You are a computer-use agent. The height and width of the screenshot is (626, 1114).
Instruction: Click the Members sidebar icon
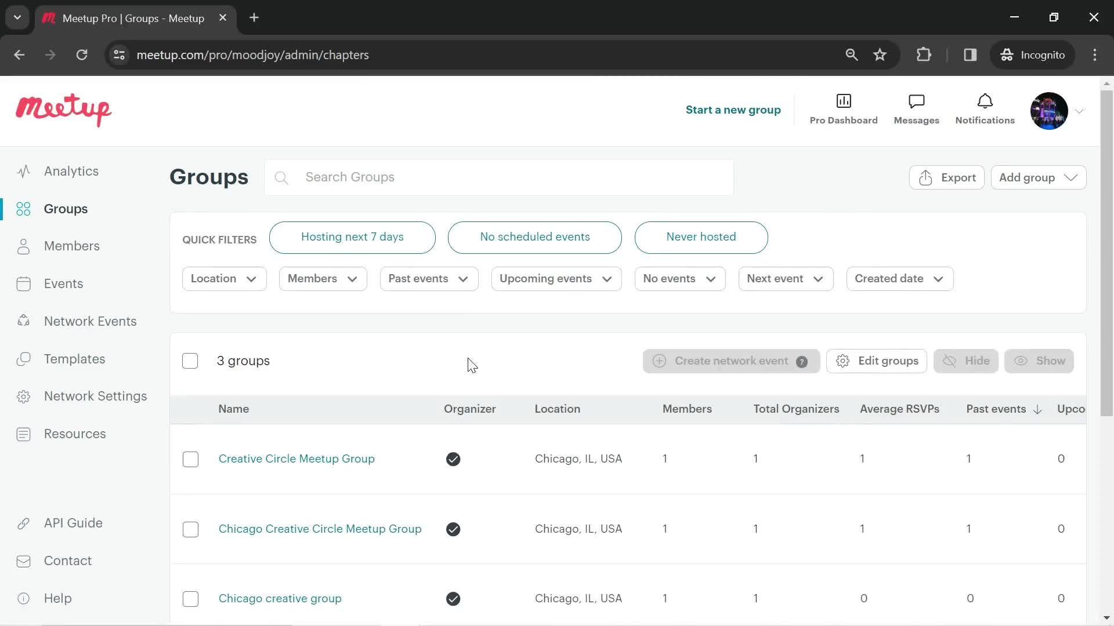click(23, 246)
